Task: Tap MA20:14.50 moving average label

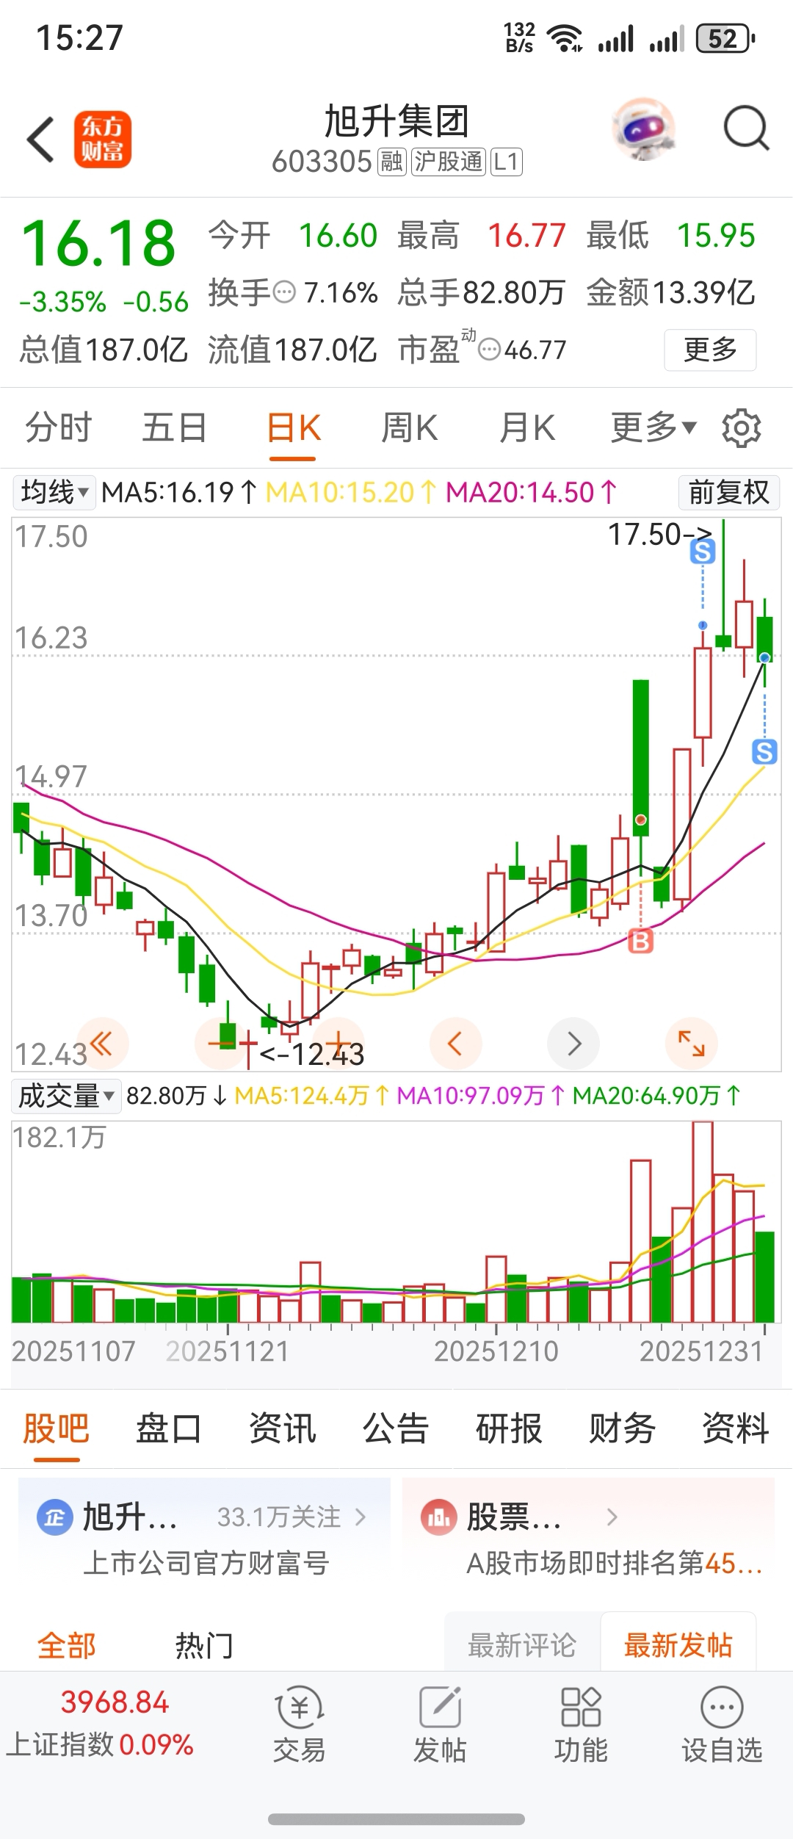Action: coord(532,492)
